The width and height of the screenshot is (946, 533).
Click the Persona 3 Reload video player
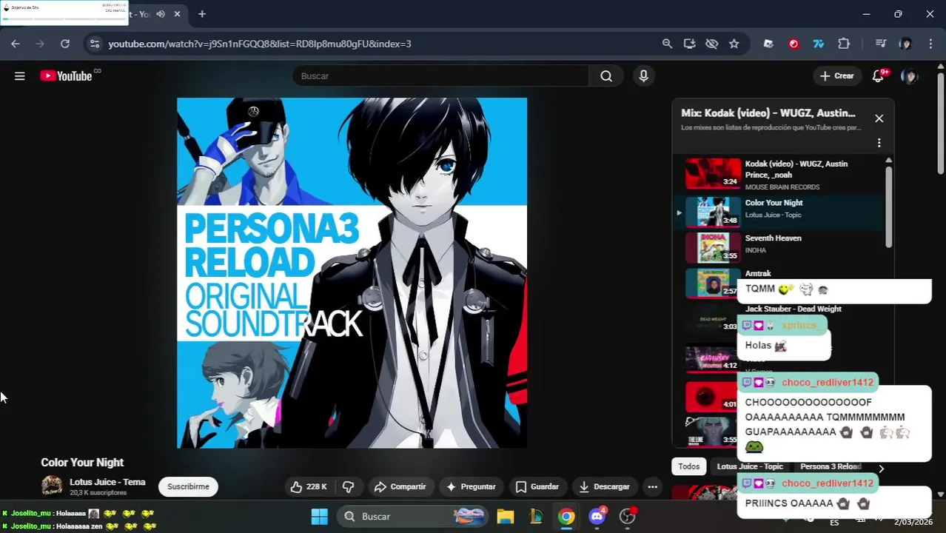352,272
